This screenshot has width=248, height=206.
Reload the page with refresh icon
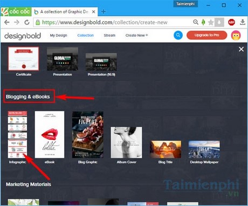coord(27,22)
